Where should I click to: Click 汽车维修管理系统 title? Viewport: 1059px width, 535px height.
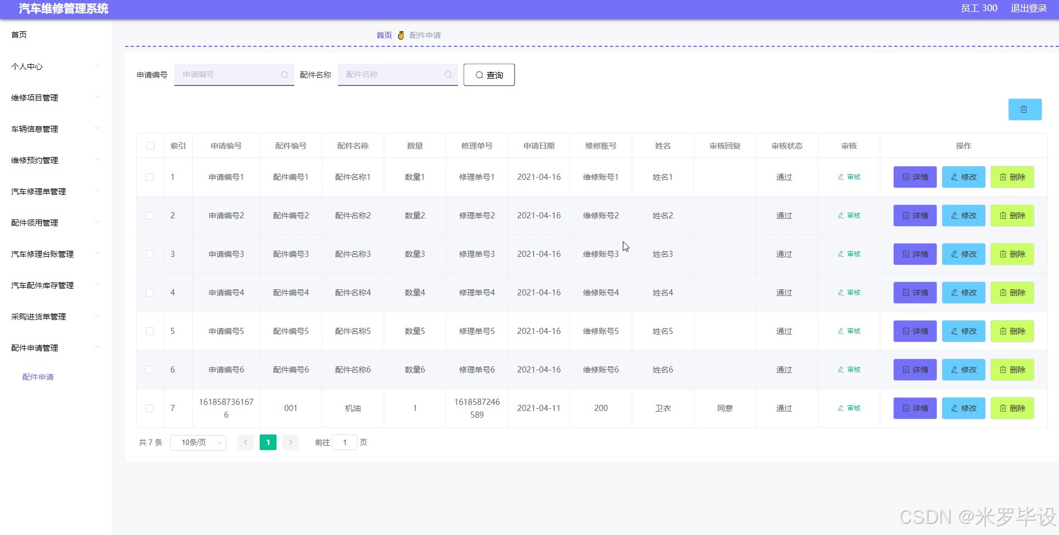tap(64, 8)
